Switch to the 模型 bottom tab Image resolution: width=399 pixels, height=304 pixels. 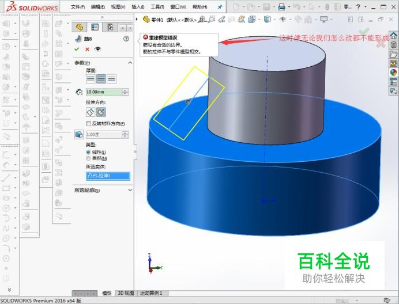click(x=107, y=293)
